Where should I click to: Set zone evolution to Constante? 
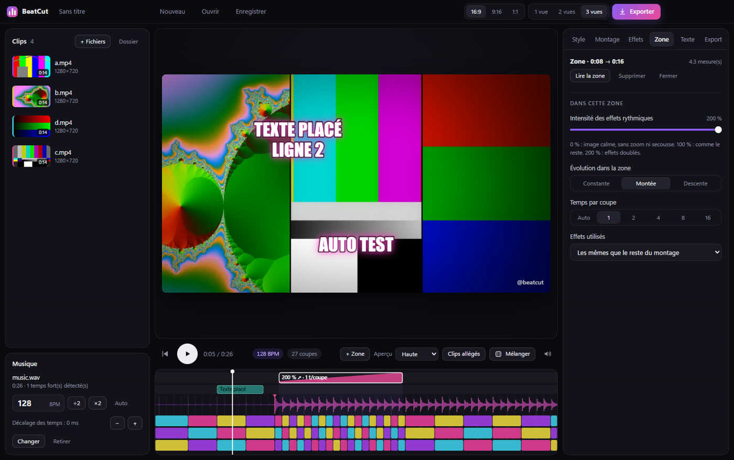(x=596, y=183)
